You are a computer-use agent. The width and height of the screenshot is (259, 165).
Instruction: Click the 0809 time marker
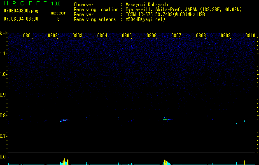226,35
